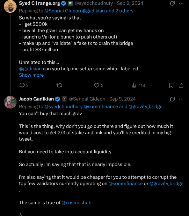
Task: Open Grok icon on Jacob Gadikian's tweet
Action: point(172,99)
